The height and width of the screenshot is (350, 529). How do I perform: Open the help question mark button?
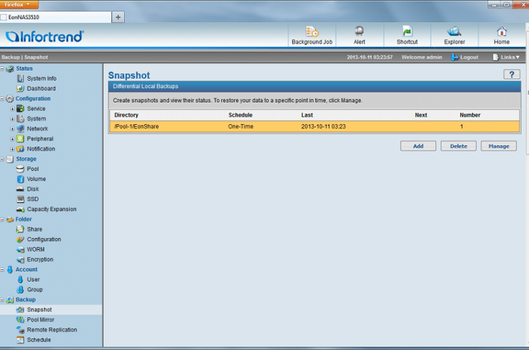click(x=512, y=75)
